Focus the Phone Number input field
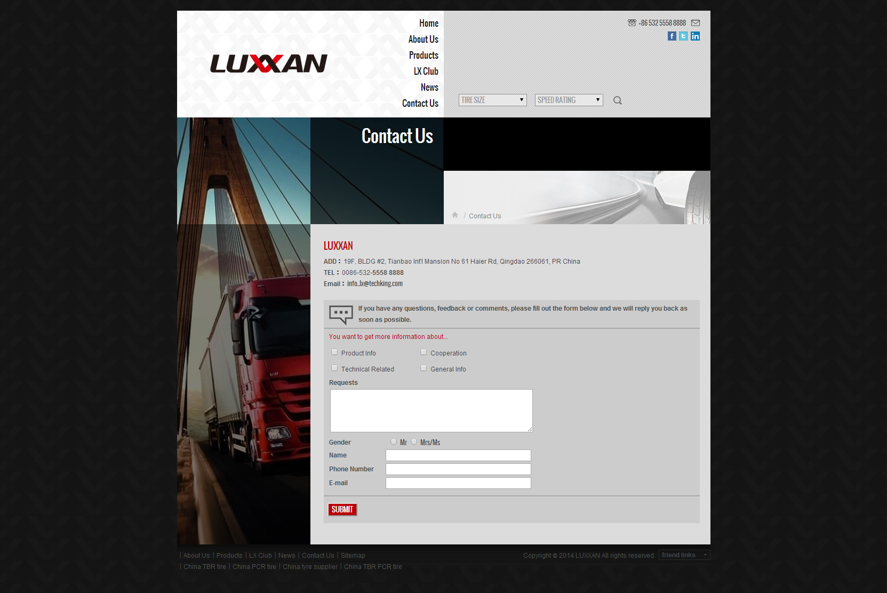This screenshot has height=593, width=887. click(x=459, y=469)
